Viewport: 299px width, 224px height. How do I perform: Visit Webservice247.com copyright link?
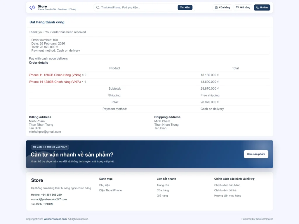click(x=55, y=219)
